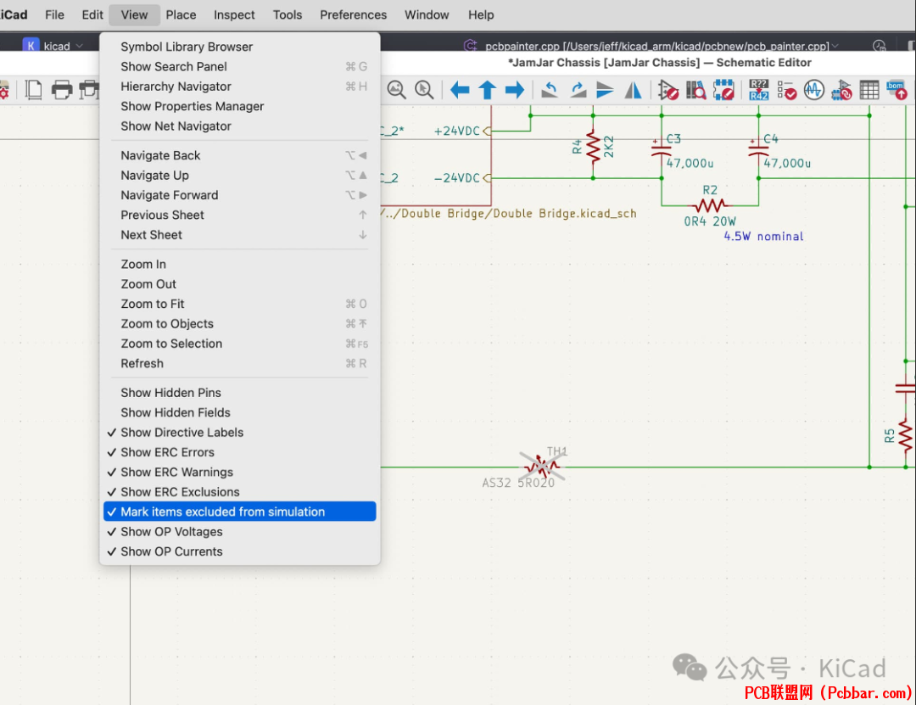Click the assign footprints icon

coord(842,90)
